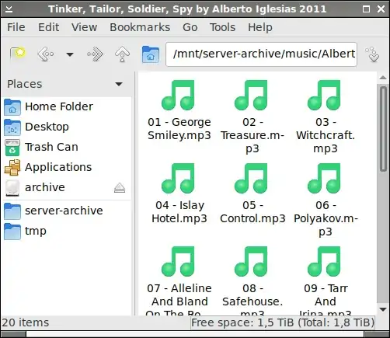
Task: Select 03 - Witchcraft.mp3 music icon
Action: [324, 96]
